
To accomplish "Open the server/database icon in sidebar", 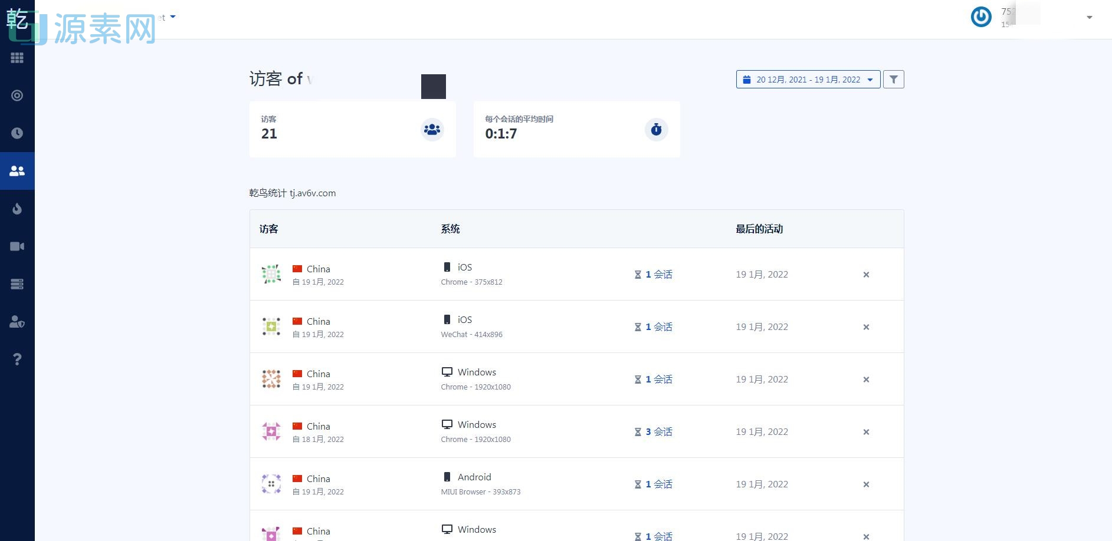I will pyautogui.click(x=17, y=283).
